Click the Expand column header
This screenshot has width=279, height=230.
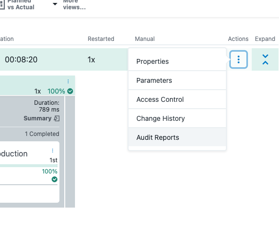pos(265,39)
